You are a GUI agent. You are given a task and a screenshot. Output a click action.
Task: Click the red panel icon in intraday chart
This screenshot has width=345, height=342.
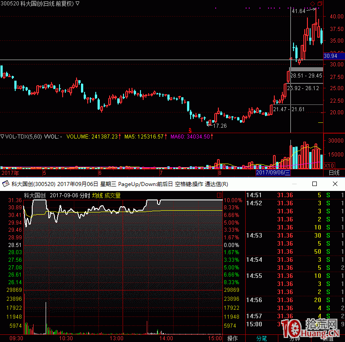(219, 195)
